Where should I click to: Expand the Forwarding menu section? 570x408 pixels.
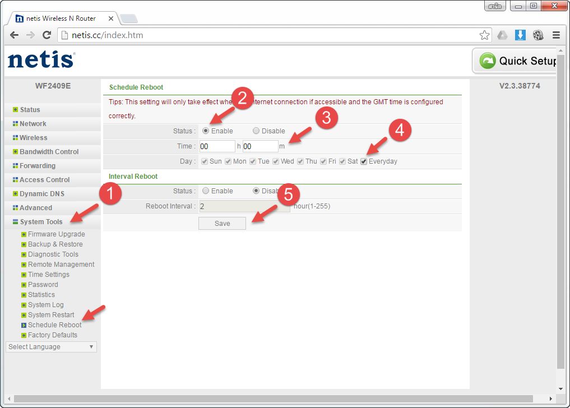click(x=38, y=165)
